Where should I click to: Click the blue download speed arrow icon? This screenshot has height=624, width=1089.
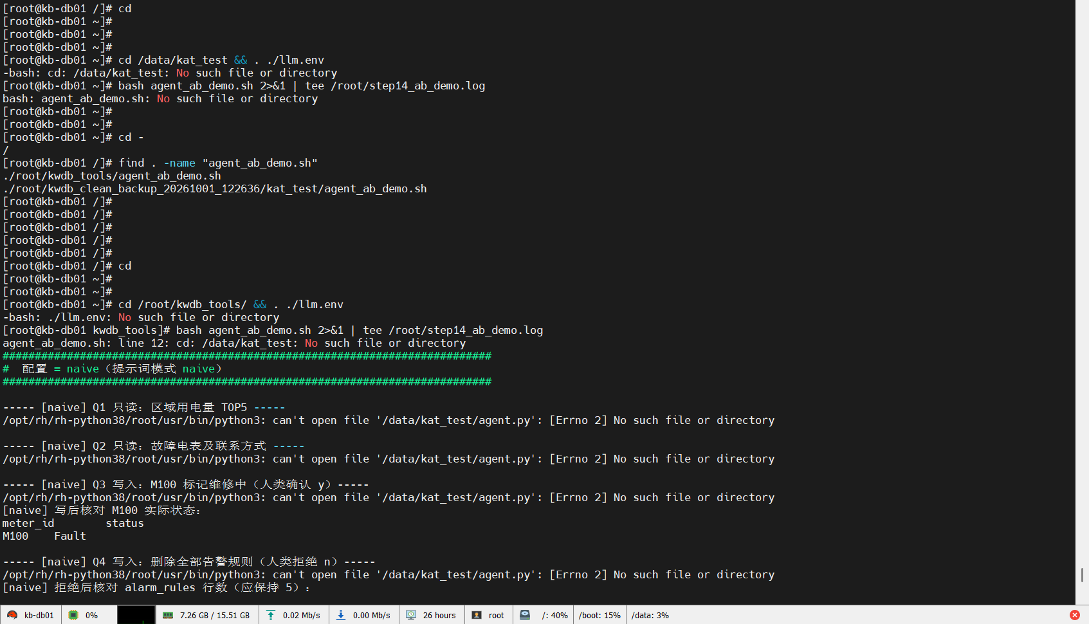[341, 615]
